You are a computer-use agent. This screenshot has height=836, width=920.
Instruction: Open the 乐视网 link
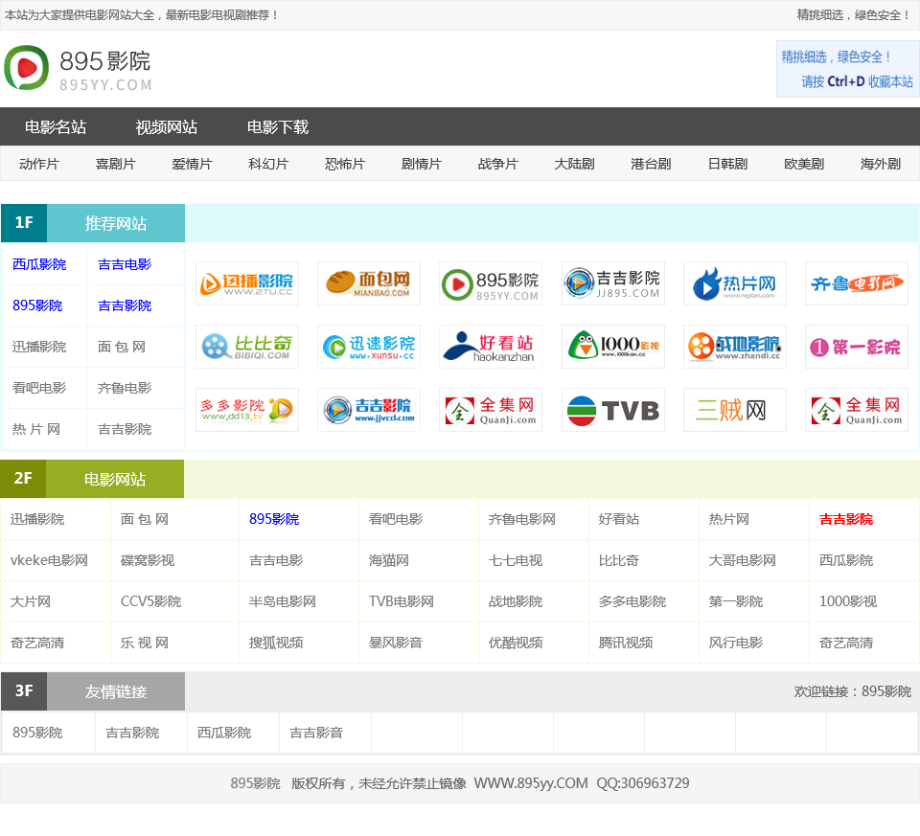[145, 644]
